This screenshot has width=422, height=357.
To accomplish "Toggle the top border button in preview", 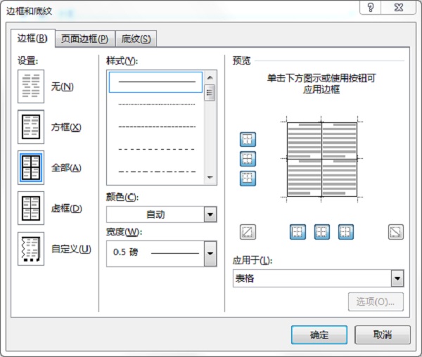I will pos(248,139).
